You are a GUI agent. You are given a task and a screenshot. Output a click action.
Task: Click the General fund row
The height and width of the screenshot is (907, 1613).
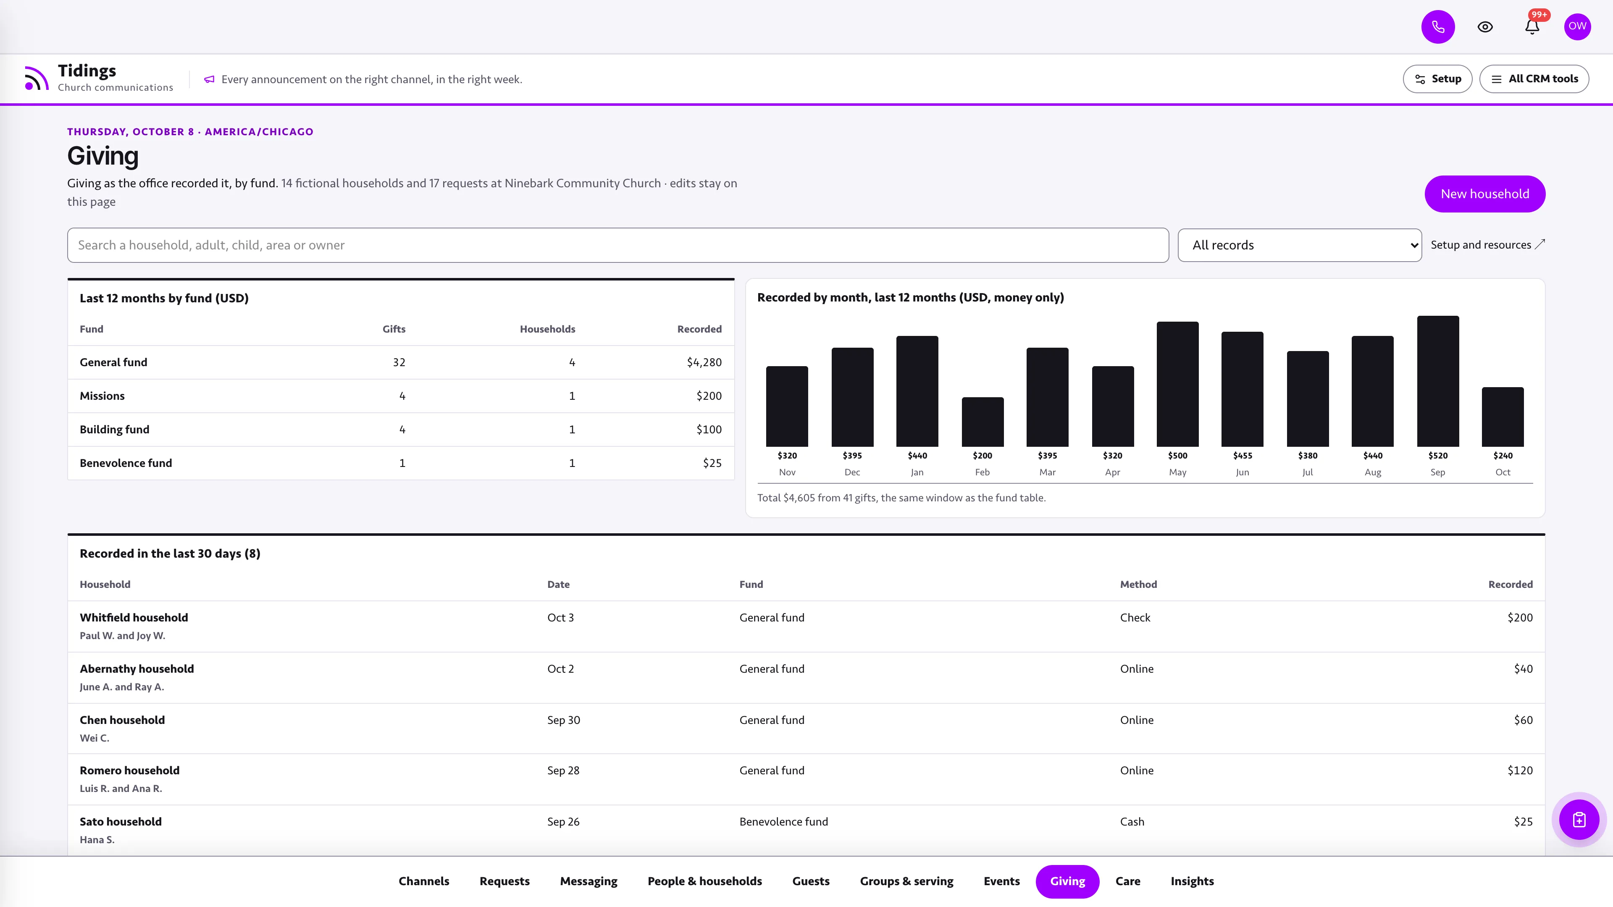tap(401, 362)
